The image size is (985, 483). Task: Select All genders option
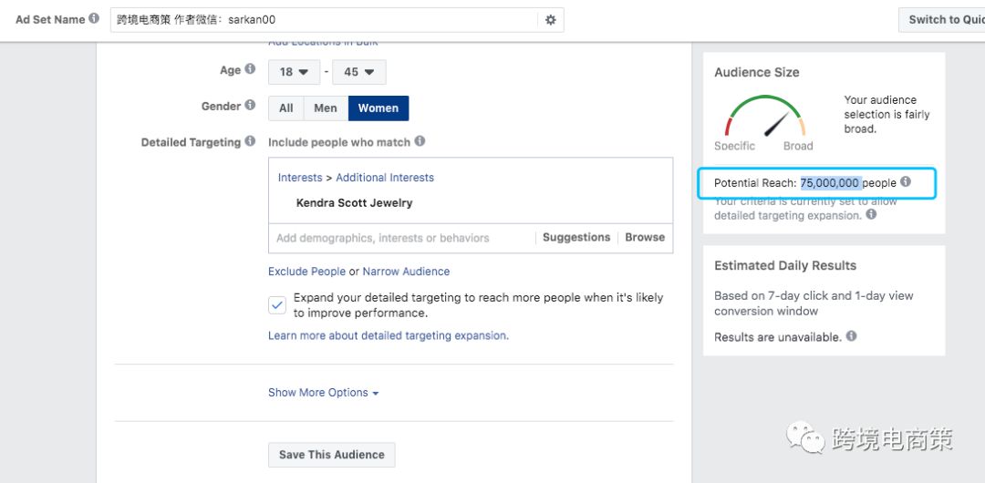click(x=285, y=108)
